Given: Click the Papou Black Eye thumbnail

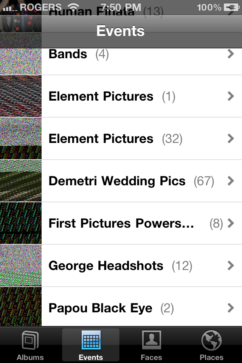Looking at the screenshot, I should point(21,307).
